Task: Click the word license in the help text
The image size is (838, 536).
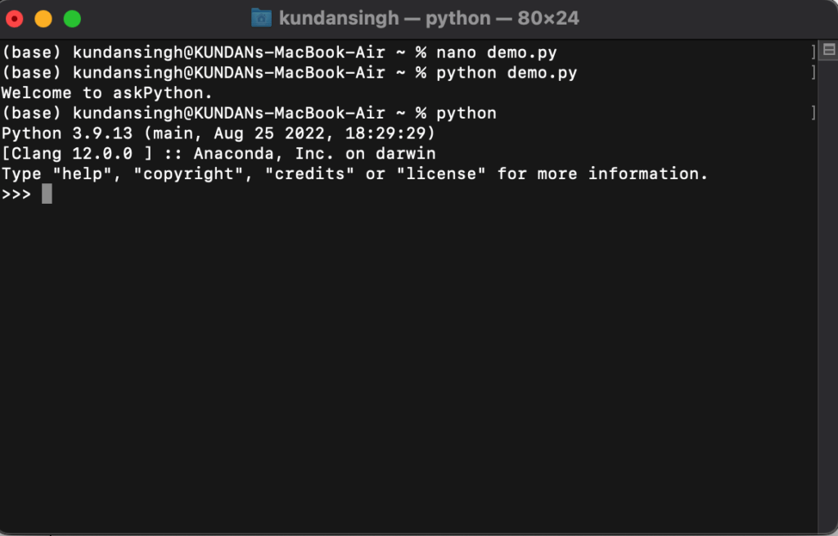Action: tap(442, 173)
